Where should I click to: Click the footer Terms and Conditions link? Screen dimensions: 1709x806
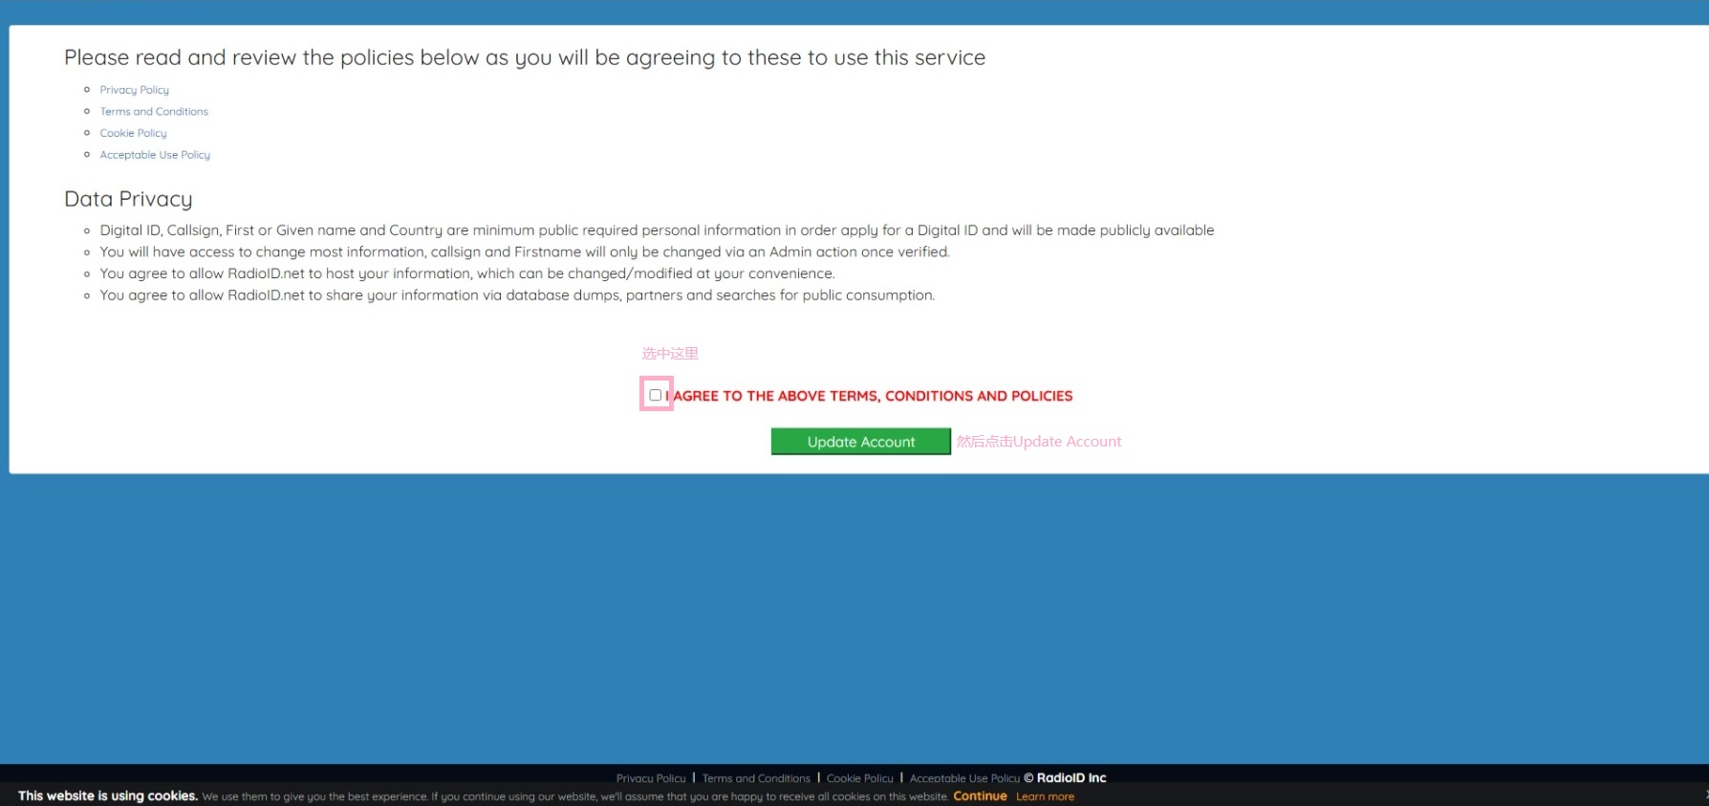pyautogui.click(x=756, y=778)
